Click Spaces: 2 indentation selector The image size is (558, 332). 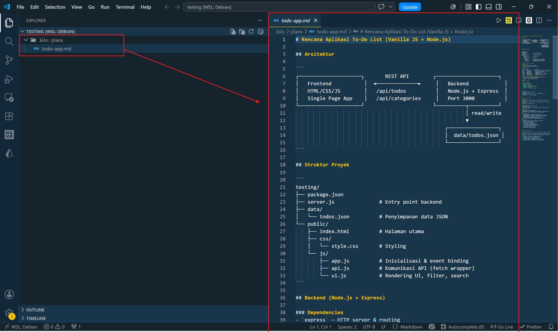(347, 327)
